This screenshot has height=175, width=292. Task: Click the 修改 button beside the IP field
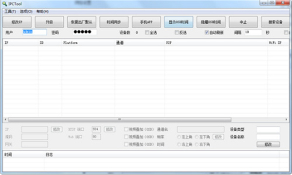click(x=57, y=129)
